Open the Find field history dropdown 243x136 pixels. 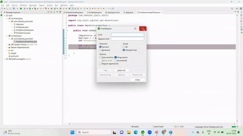(143, 35)
